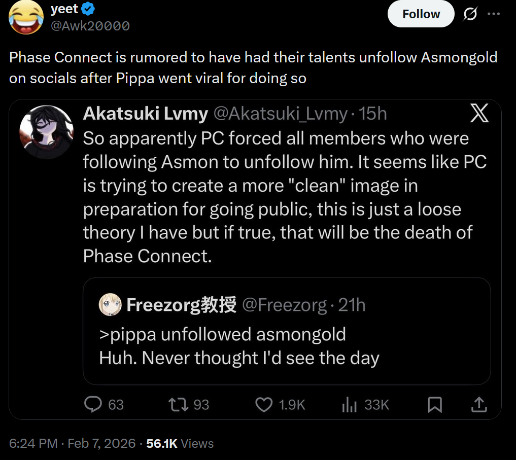
Task: Open the three-dot more options menu
Action: pos(493,14)
